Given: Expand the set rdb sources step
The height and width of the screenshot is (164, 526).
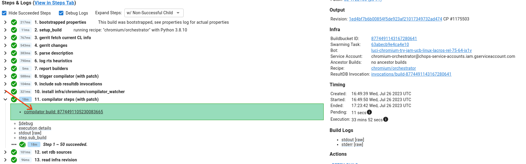Looking at the screenshot, I should point(5,152).
